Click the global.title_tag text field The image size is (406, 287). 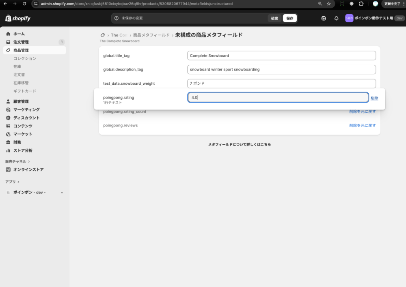(x=281, y=56)
